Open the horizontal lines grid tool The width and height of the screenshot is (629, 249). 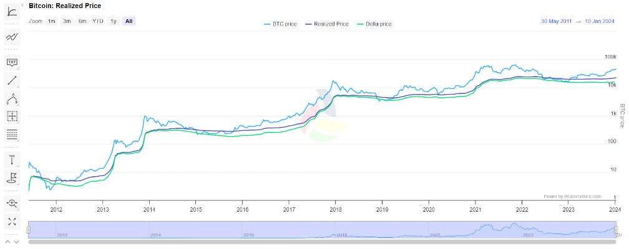(x=12, y=134)
